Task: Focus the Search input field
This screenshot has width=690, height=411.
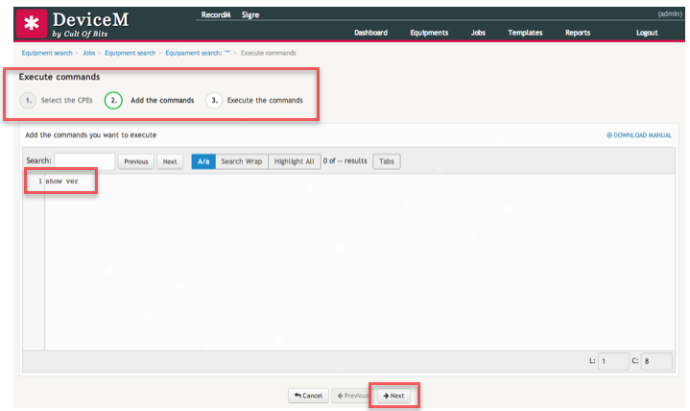Action: 84,161
